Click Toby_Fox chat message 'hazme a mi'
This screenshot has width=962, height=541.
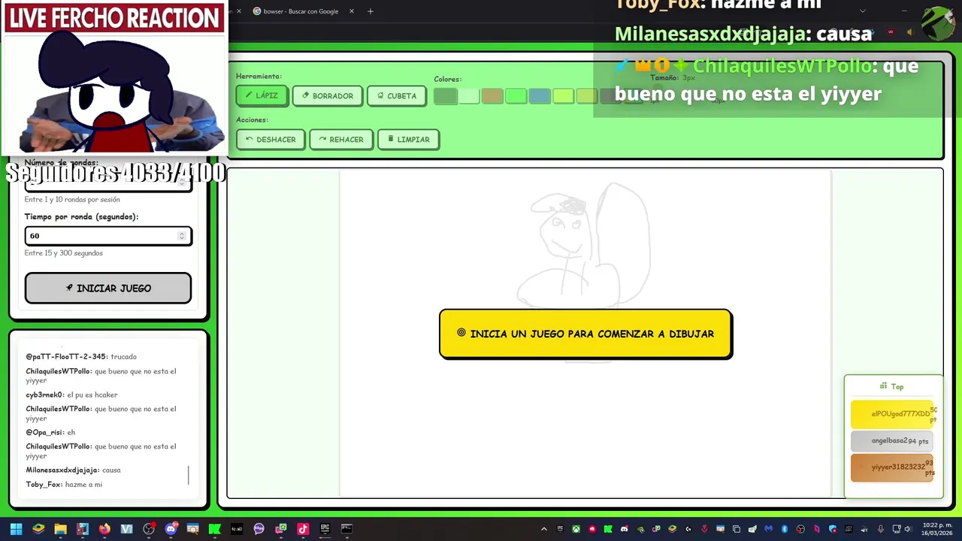point(64,485)
